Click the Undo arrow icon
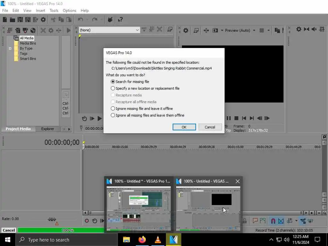The width and height of the screenshot is (328, 246). point(80,20)
